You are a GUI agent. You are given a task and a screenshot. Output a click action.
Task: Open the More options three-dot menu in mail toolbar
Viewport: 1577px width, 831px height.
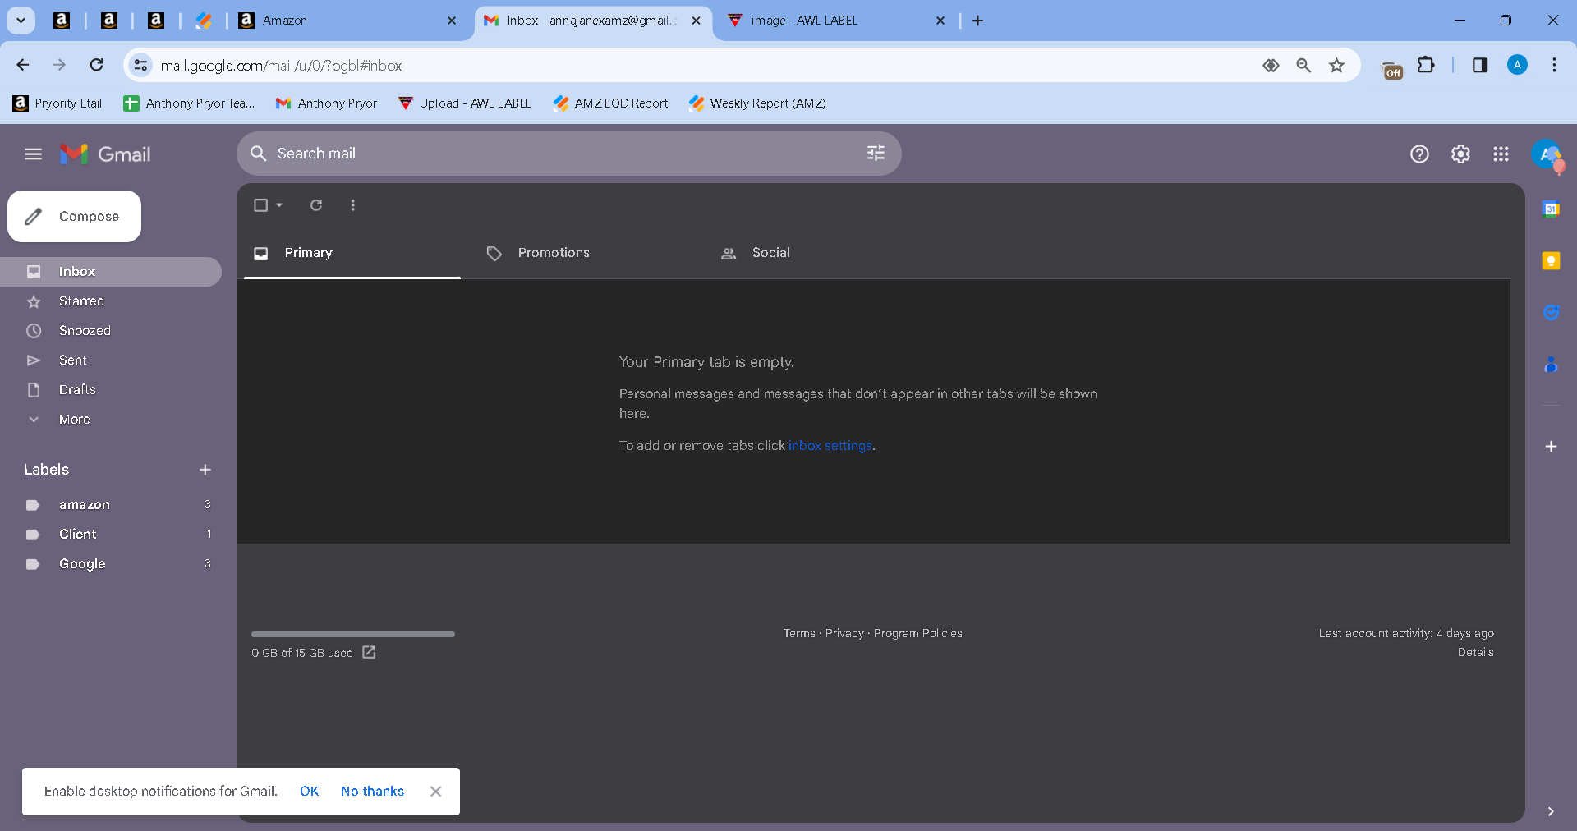click(x=353, y=205)
